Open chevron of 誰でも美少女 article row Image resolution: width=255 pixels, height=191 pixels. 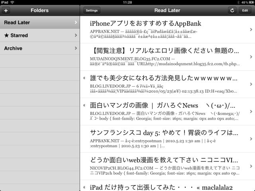pyautogui.click(x=251, y=84)
